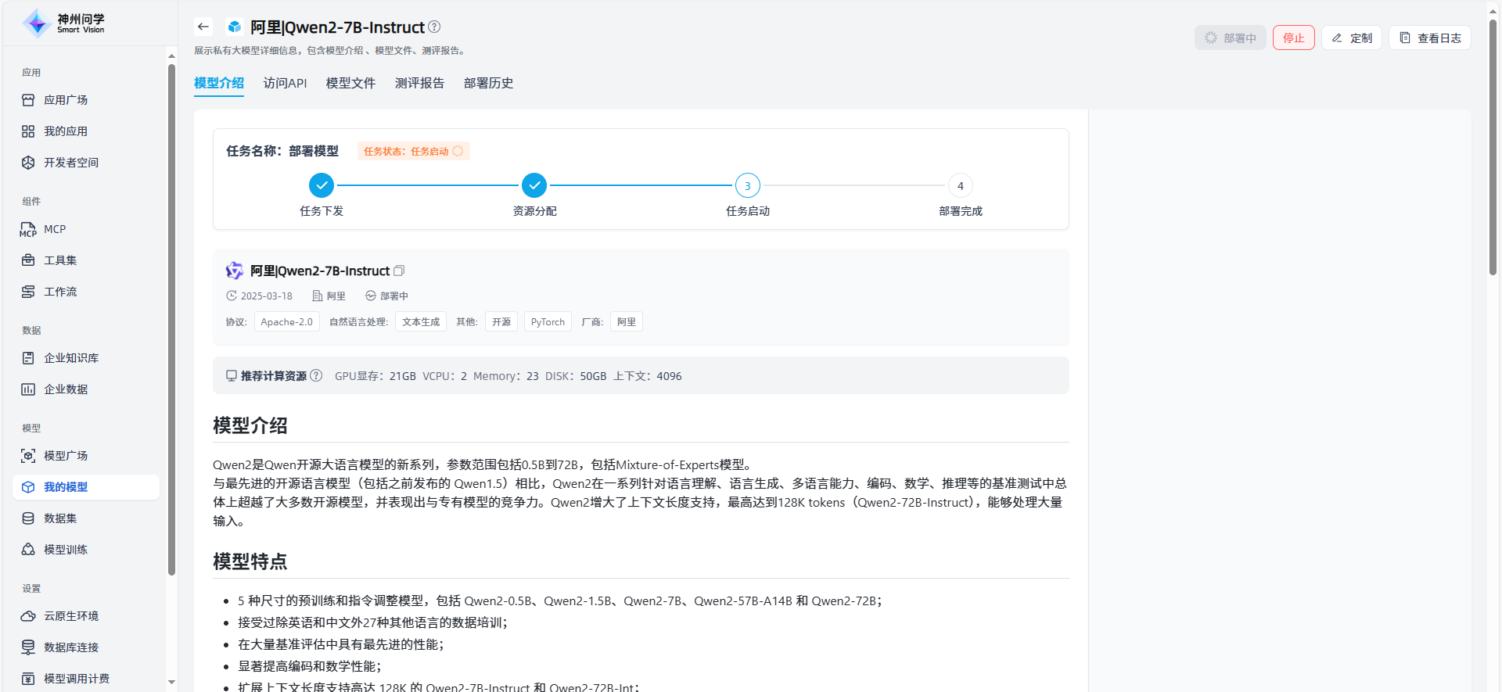
Task: Open 工具集 in the sidebar
Action: click(x=60, y=260)
